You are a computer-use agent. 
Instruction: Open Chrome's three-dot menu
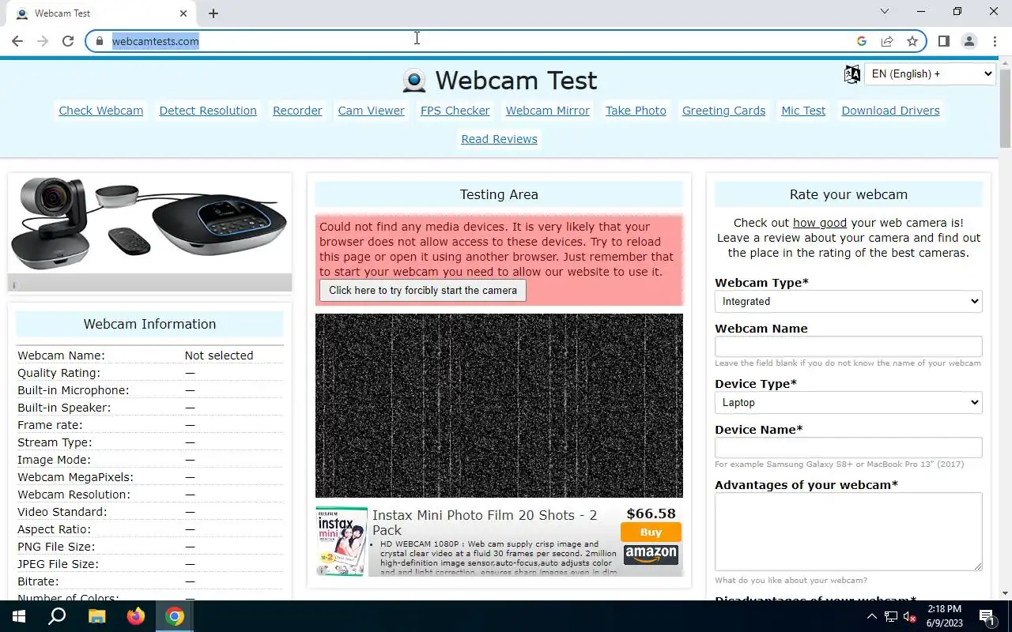click(x=994, y=41)
